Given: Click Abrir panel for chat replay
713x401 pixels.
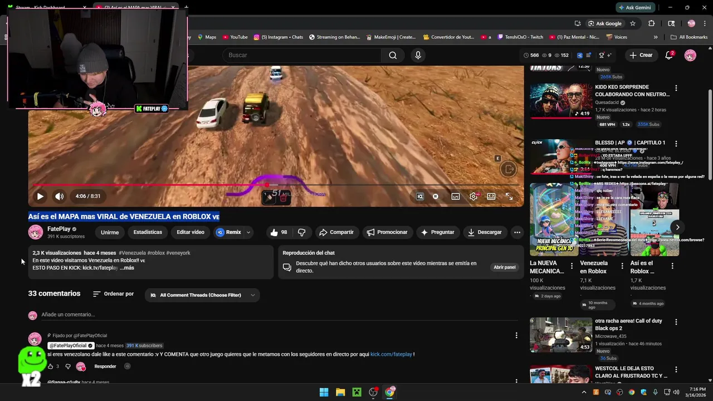Looking at the screenshot, I should click(505, 267).
